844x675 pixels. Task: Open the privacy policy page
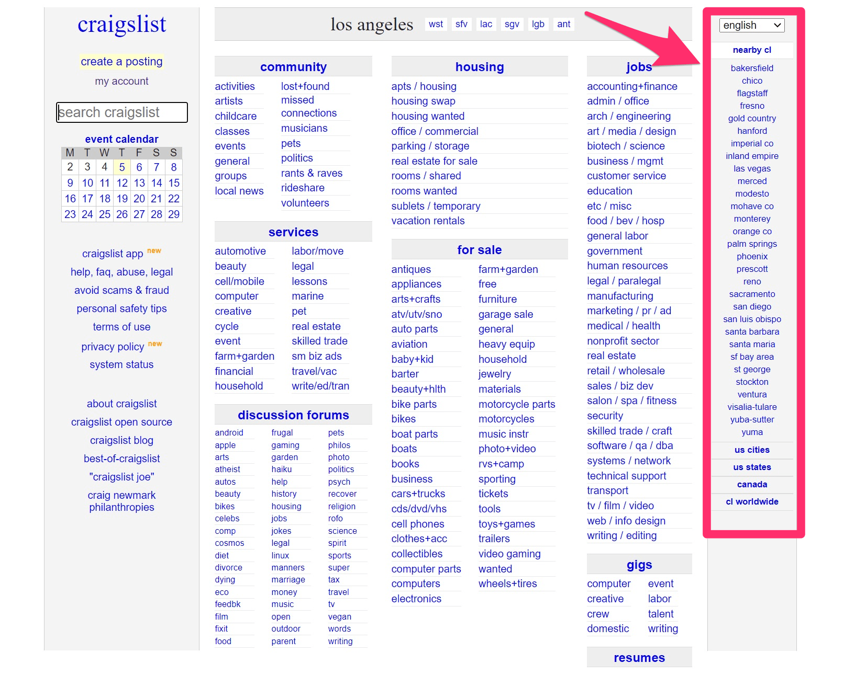[x=113, y=347]
